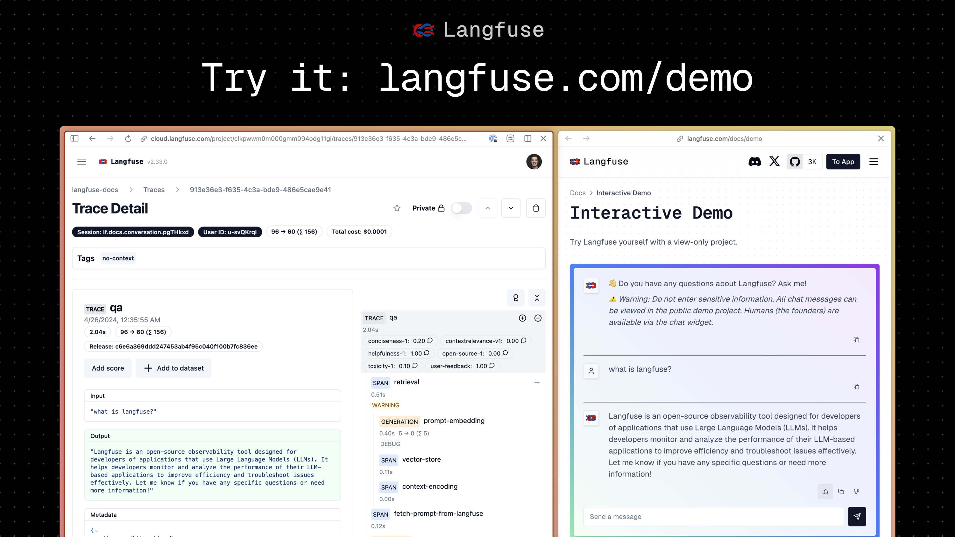Image resolution: width=955 pixels, height=537 pixels.
Task: Click the Add to dataset button
Action: point(173,368)
